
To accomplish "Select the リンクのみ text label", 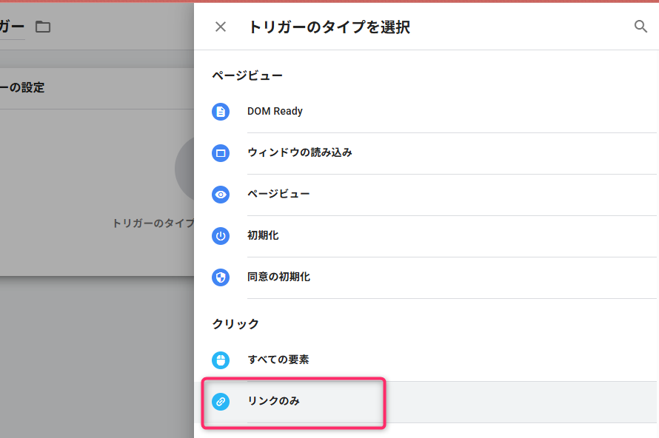I will (x=273, y=402).
